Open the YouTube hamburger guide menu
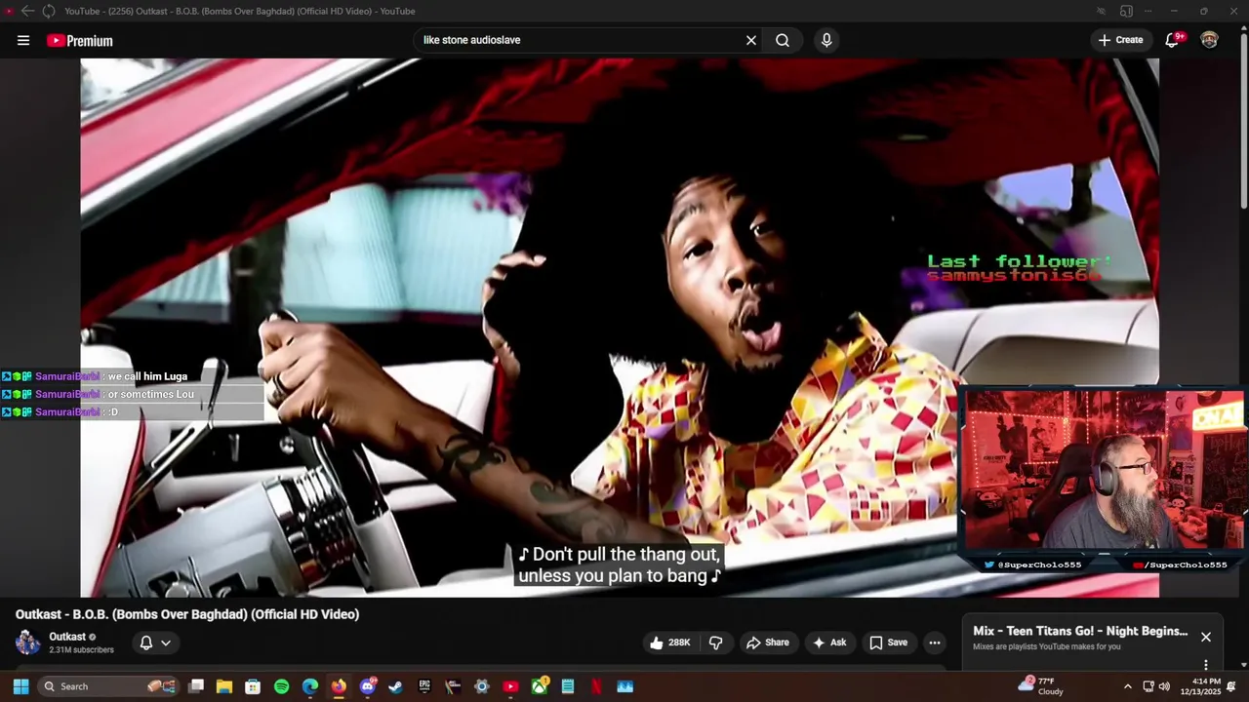The image size is (1249, 702). pos(23,40)
